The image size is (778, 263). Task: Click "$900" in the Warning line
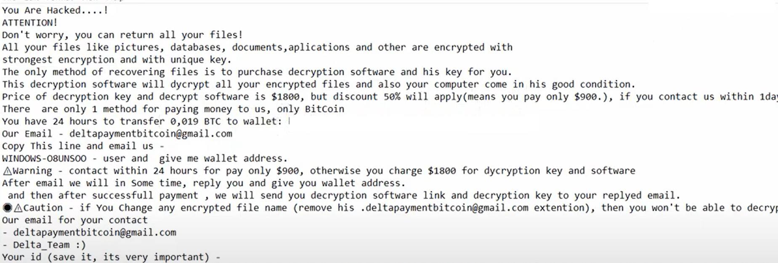pos(287,171)
